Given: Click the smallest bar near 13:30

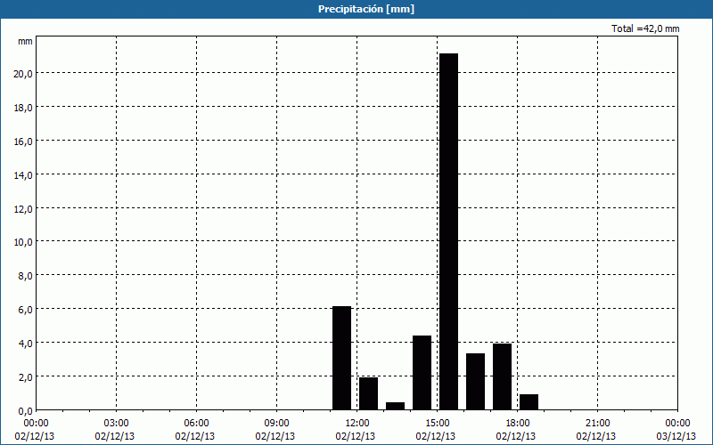Looking at the screenshot, I should coord(395,406).
